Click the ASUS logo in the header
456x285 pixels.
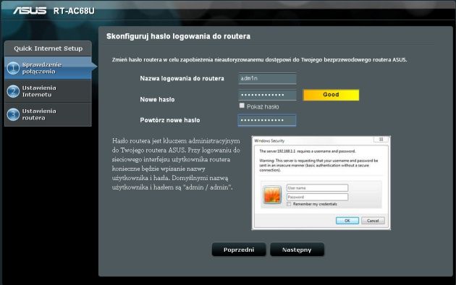[30, 11]
